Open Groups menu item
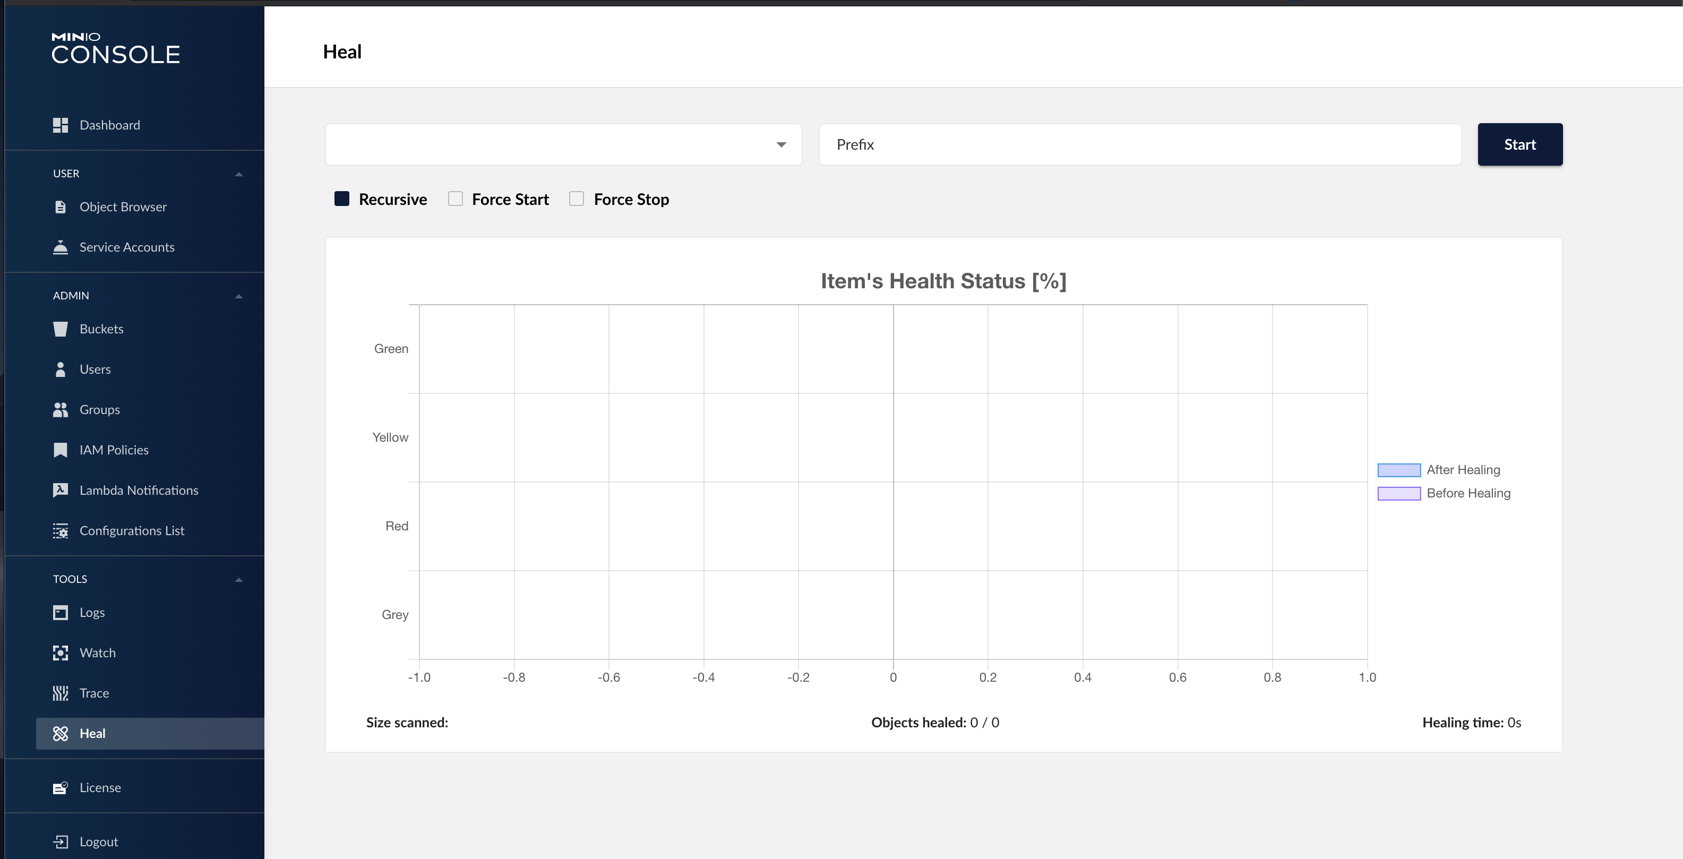This screenshot has height=859, width=1683. (99, 409)
